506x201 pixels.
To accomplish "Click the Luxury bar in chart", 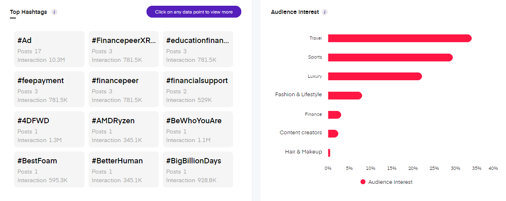I will (375, 77).
